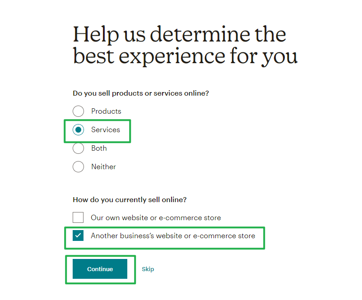362x300 pixels.
Task: Choose the Neither radio button circle
Action: pyautogui.click(x=78, y=166)
